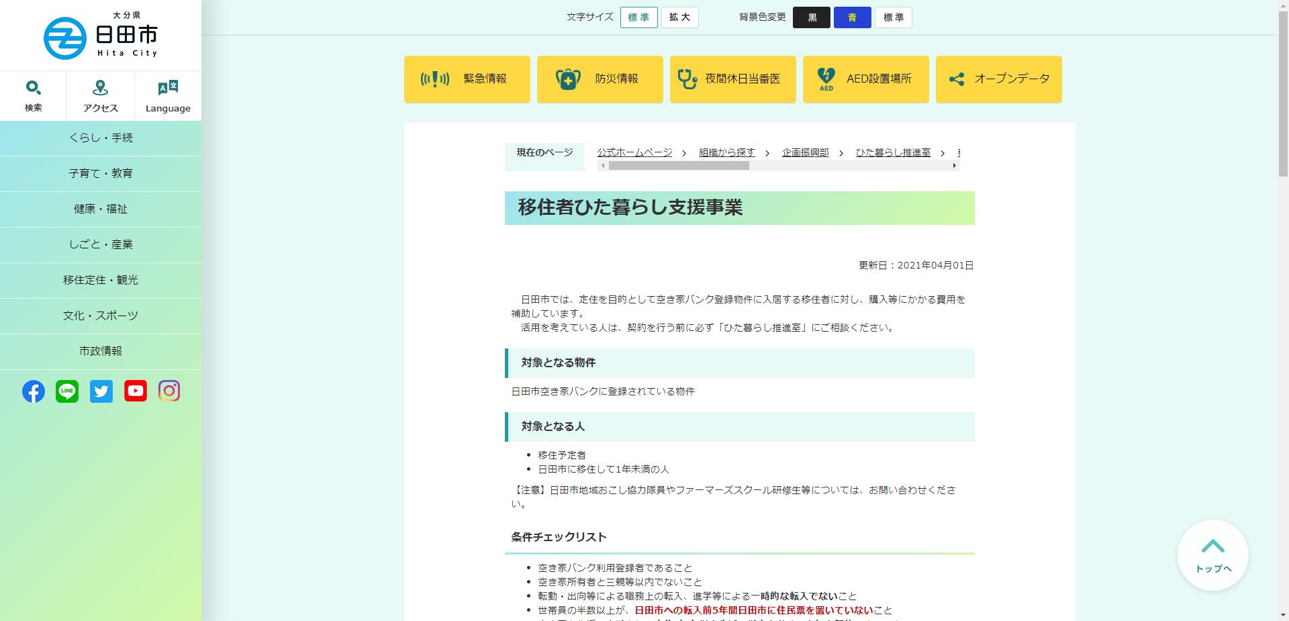
Task: Follow the 公式ホームページ breadcrumb link
Action: click(x=634, y=152)
